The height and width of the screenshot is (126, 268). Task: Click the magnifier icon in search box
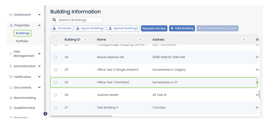54,20
